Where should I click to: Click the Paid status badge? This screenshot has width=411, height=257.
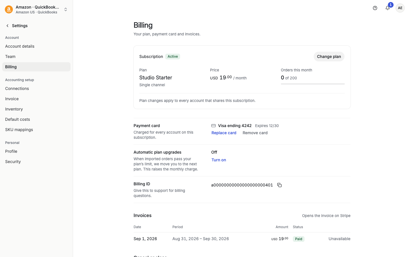pos(299,239)
